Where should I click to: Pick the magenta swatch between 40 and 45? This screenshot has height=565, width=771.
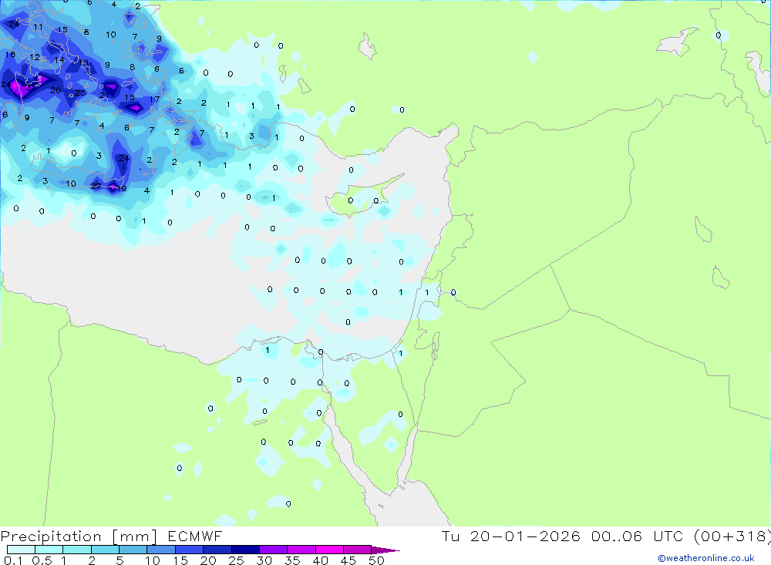coord(329,550)
